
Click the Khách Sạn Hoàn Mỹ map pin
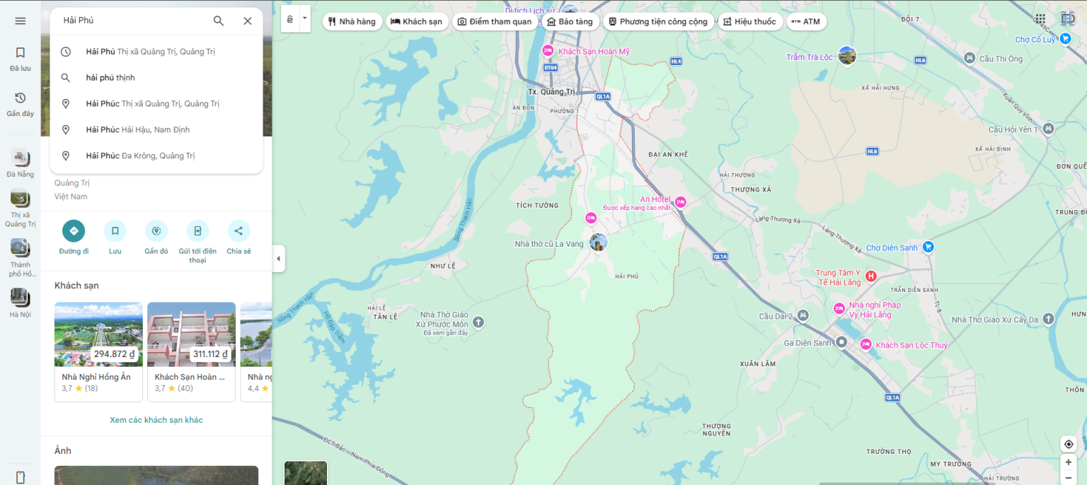tap(548, 51)
